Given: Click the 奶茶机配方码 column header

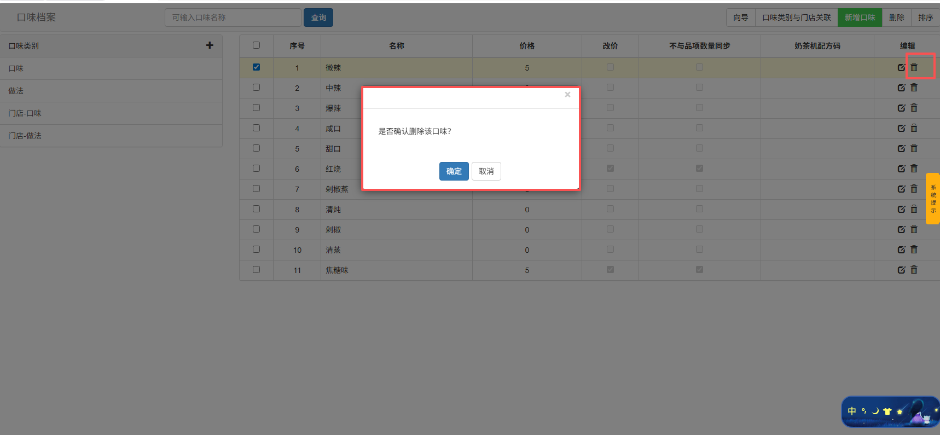Looking at the screenshot, I should (x=817, y=46).
